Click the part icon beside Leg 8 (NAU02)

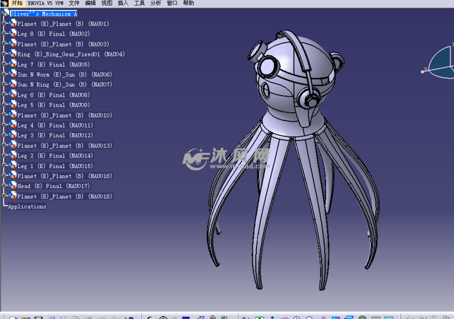click(x=13, y=34)
